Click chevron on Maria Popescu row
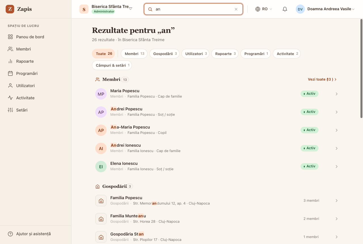 (x=337, y=94)
